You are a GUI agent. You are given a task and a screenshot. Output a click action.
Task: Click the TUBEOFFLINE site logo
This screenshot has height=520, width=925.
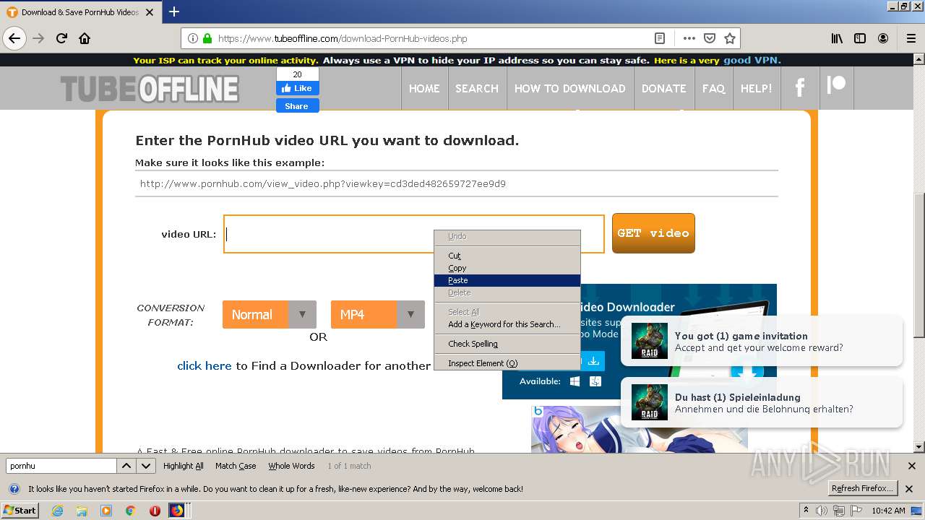click(x=150, y=89)
